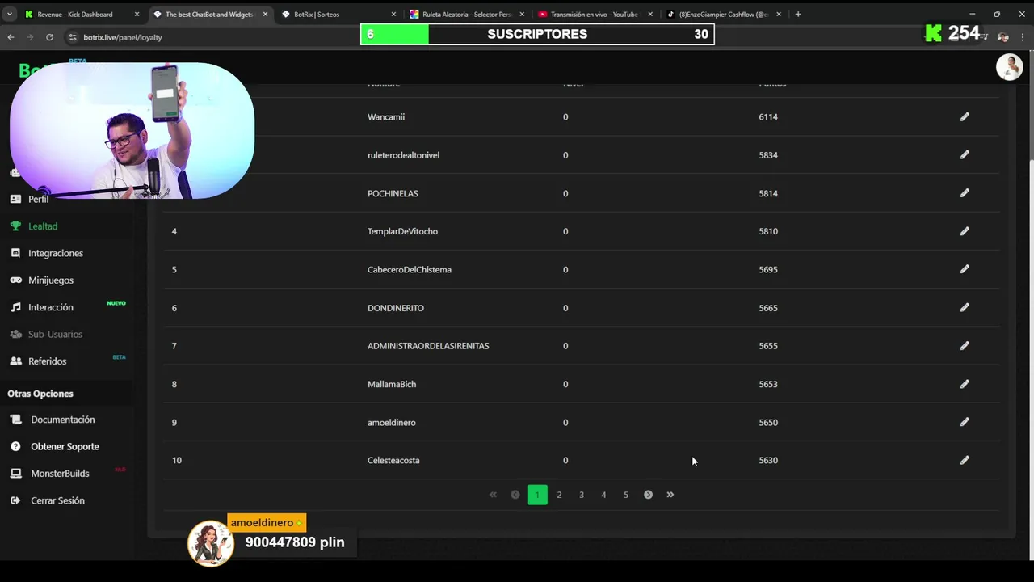Select page 3 in pagination

(582, 495)
